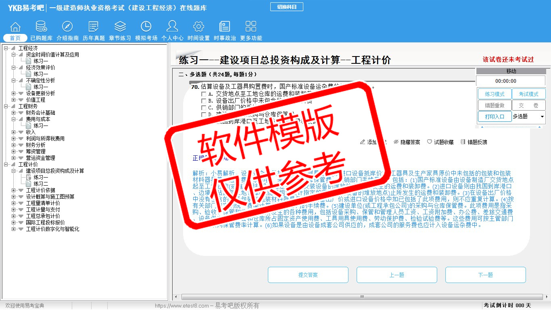The width and height of the screenshot is (551, 310).
Task: Expand the 财务会计基础 node
Action: (x=13, y=113)
